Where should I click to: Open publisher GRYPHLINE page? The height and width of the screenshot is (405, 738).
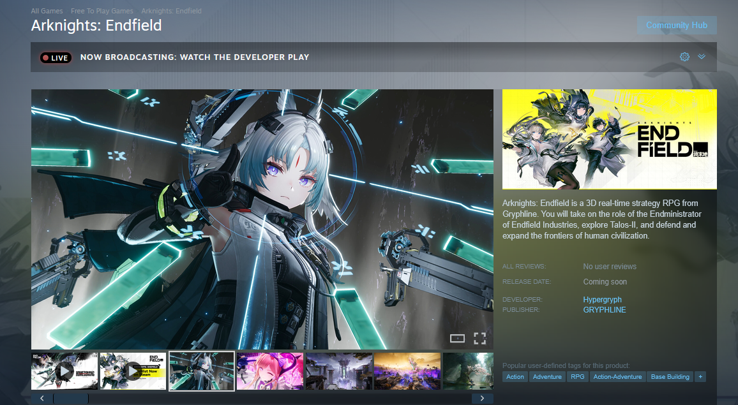[605, 310]
